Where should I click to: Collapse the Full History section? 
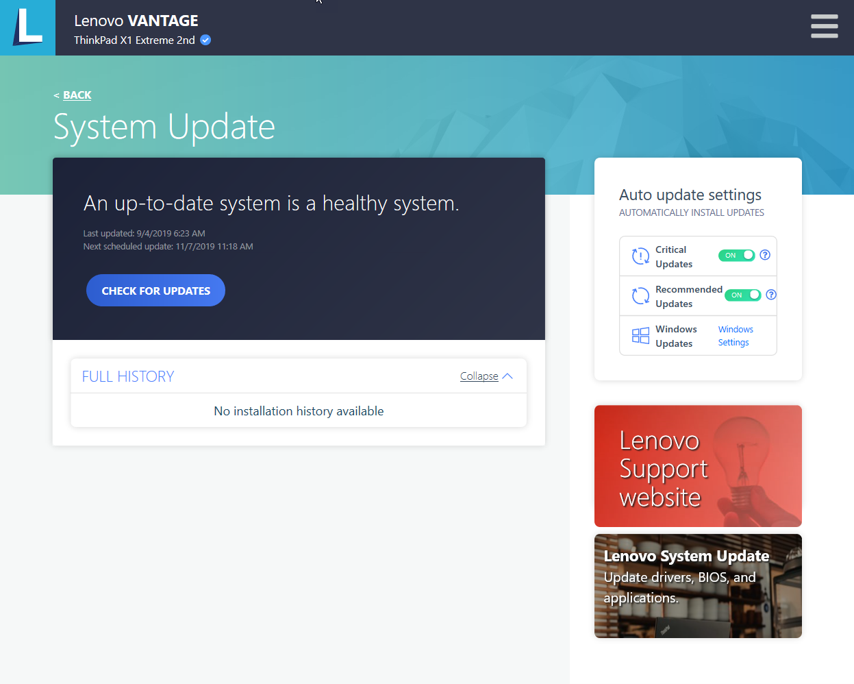coord(486,376)
